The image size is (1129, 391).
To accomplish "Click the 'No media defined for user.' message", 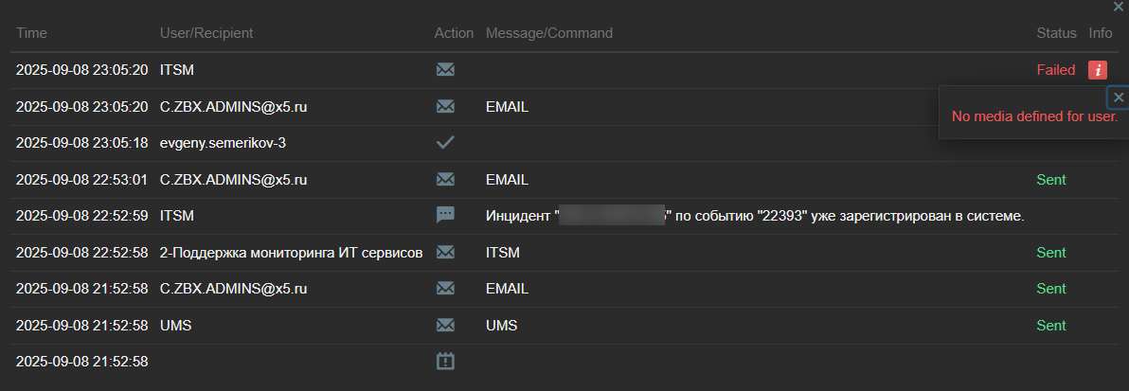I will 1034,116.
